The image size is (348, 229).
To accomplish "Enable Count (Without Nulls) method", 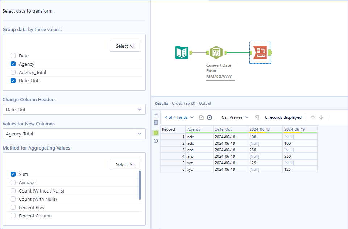I will [x=13, y=191].
